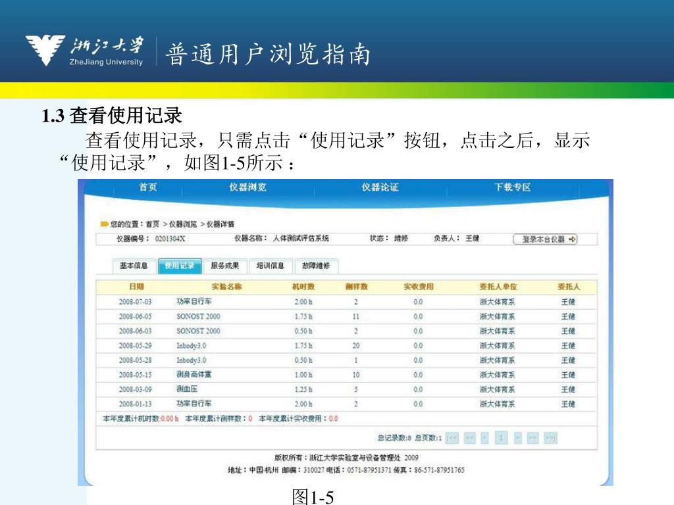
Task: Click 仪器浏览 link in the breadcrumb
Action: [183, 224]
